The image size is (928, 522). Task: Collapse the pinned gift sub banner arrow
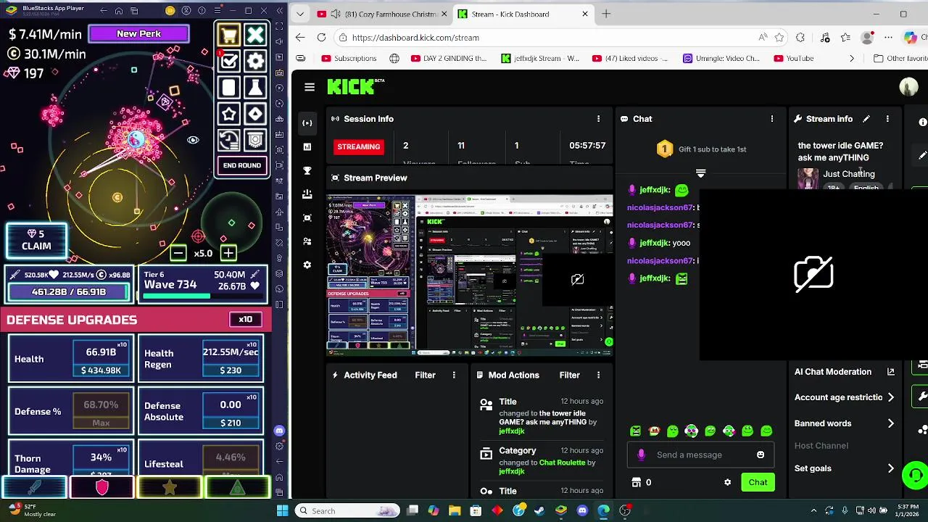pyautogui.click(x=700, y=173)
